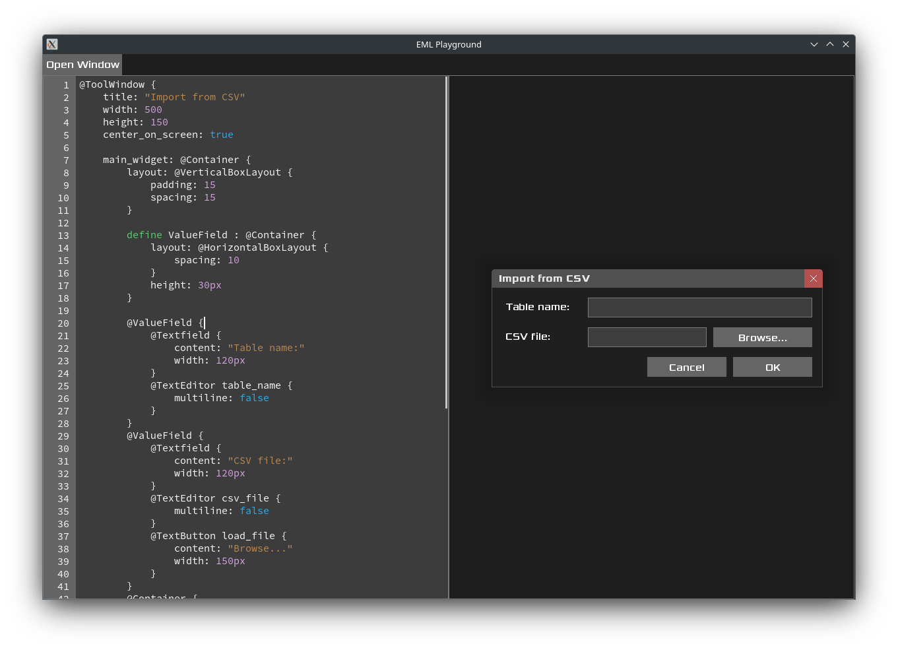Click line number 29 in gutter
898x650 pixels.
tap(63, 436)
